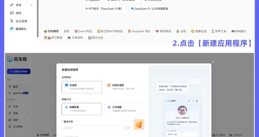Image resolution: width=259 pixels, height=137 pixels.
Task: Click the gear icon in the phone preview header
Action: coord(189,101)
